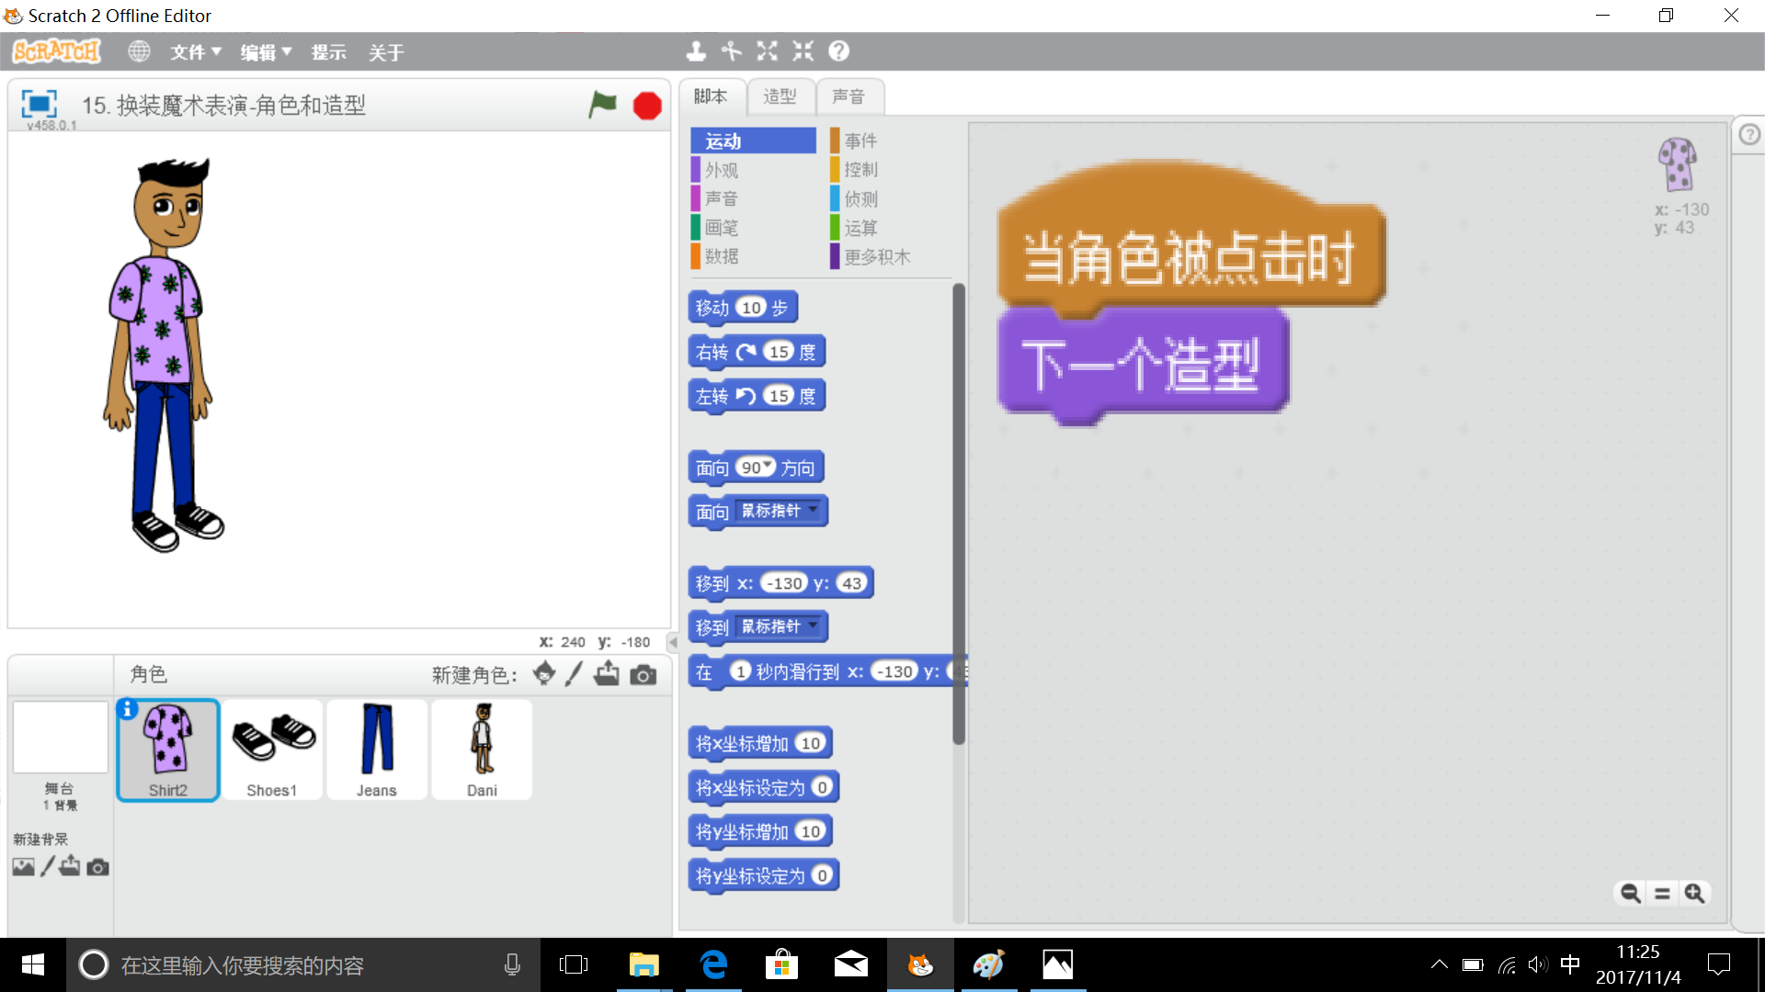Switch to the 脚本 tab
1765x992 pixels.
coord(711,96)
